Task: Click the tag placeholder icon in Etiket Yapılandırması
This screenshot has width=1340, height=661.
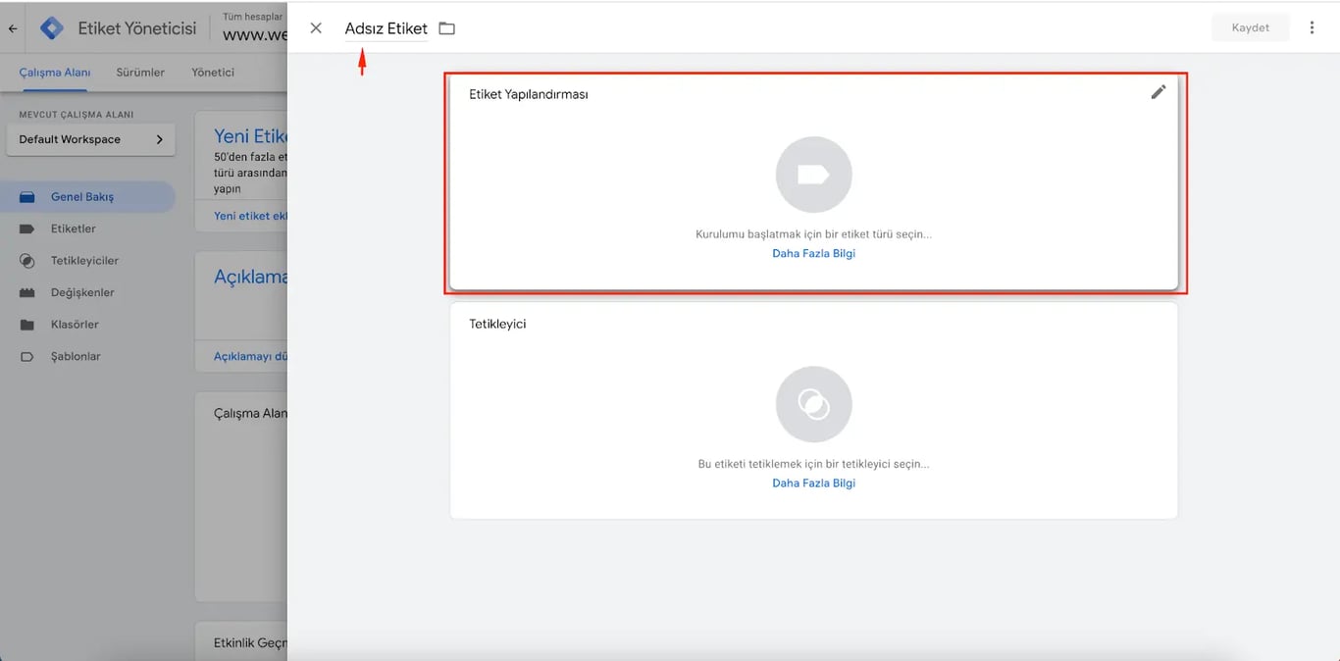Action: coord(813,174)
